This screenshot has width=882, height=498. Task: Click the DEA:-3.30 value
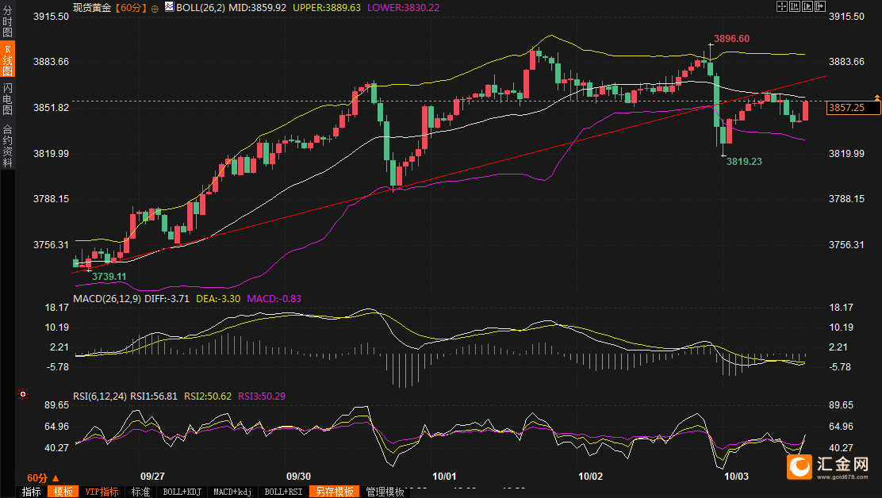coord(217,298)
